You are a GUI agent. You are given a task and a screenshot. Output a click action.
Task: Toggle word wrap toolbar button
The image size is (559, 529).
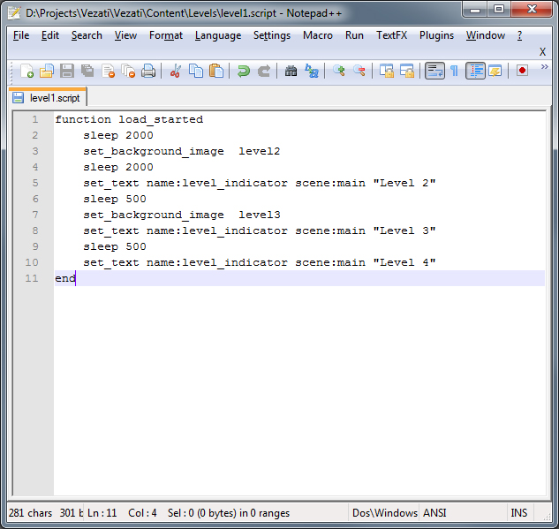point(434,71)
